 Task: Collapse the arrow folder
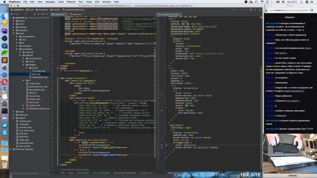tap(26, 68)
